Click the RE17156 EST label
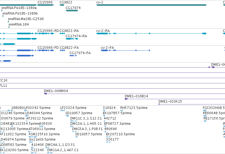Image resolution: width=225 pixels, height=154 pixels. 214,118
